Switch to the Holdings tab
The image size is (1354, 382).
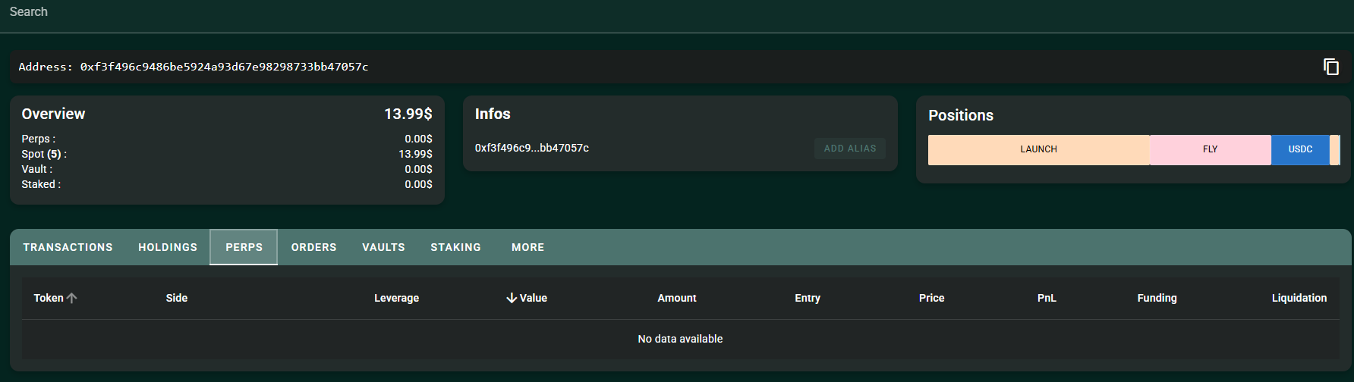click(168, 247)
